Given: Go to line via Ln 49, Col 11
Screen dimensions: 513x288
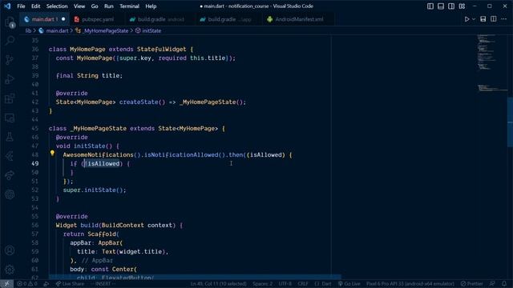Looking at the screenshot, I should (x=218, y=284).
